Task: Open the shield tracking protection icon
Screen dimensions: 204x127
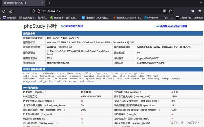Action: point(33,11)
